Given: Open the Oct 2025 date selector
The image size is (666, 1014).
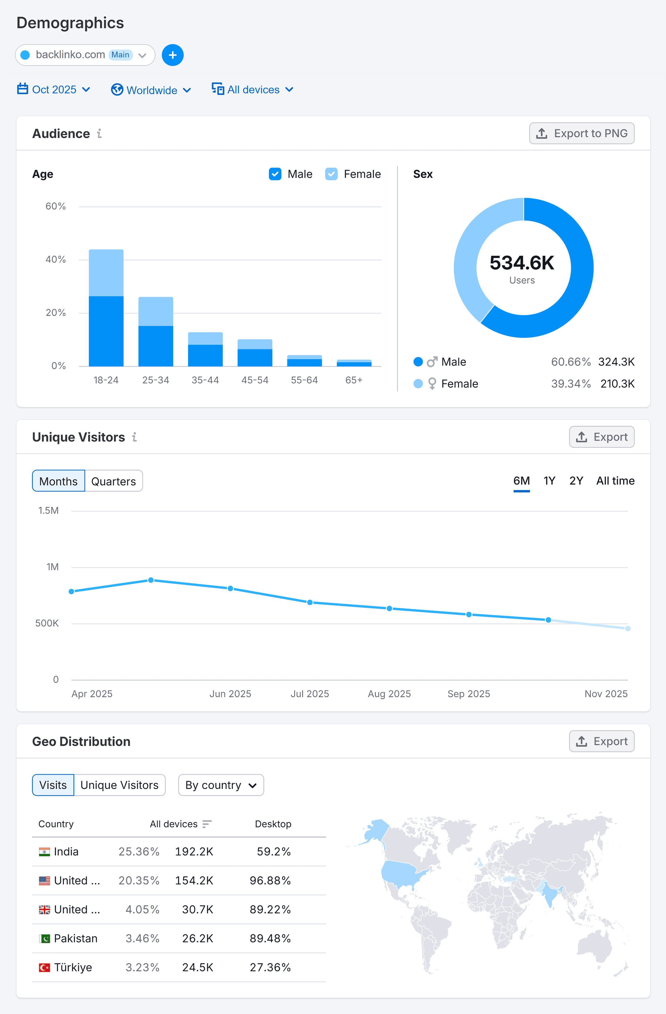Looking at the screenshot, I should click(x=54, y=90).
